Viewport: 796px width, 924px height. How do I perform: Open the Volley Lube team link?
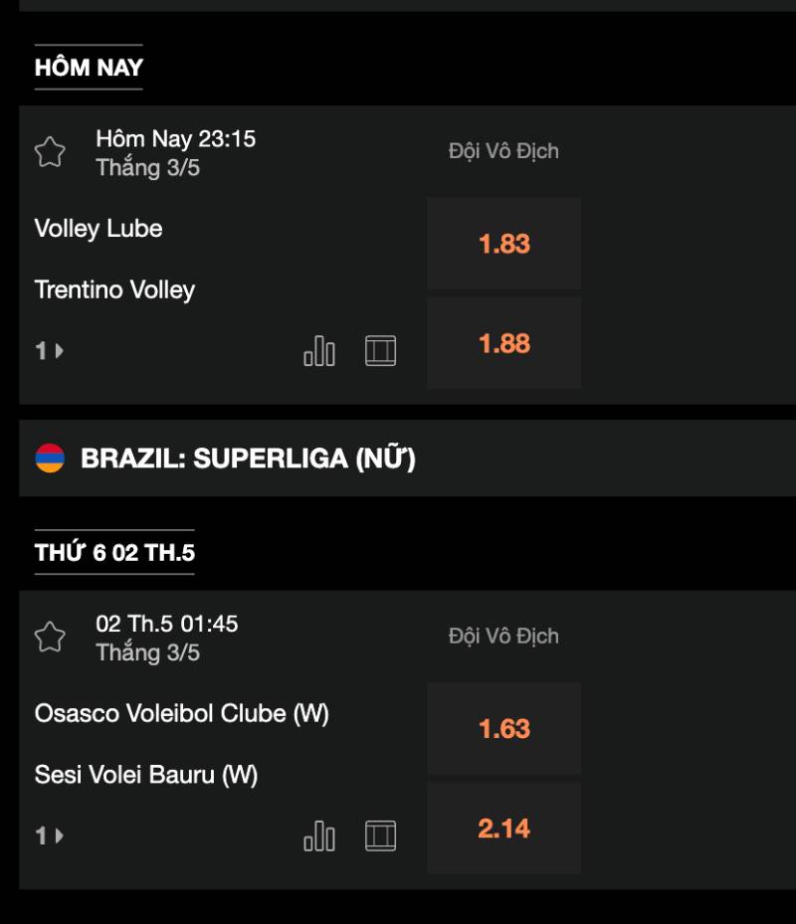pos(99,229)
